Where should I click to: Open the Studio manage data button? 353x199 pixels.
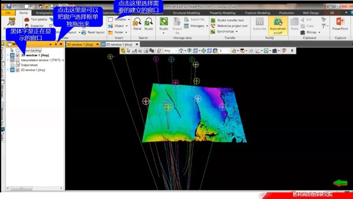[164, 26]
